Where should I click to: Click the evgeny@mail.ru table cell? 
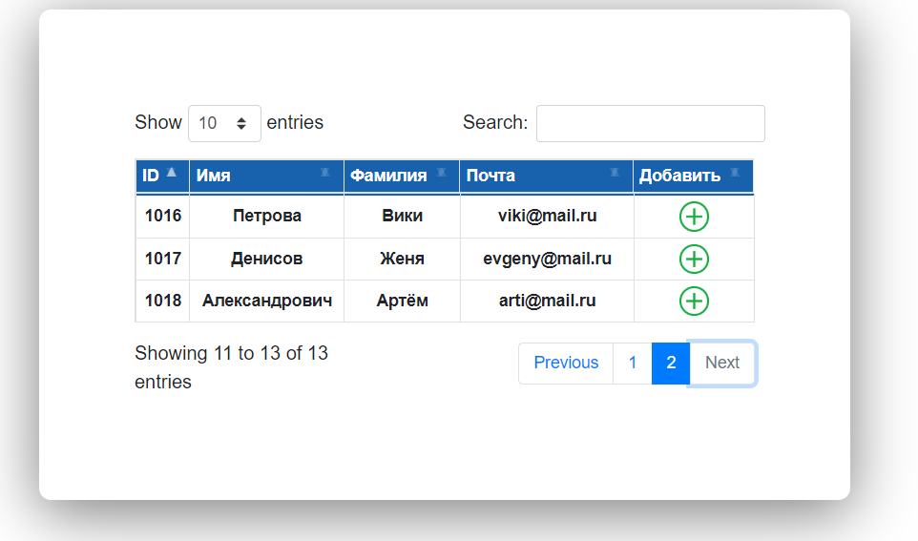pos(547,259)
